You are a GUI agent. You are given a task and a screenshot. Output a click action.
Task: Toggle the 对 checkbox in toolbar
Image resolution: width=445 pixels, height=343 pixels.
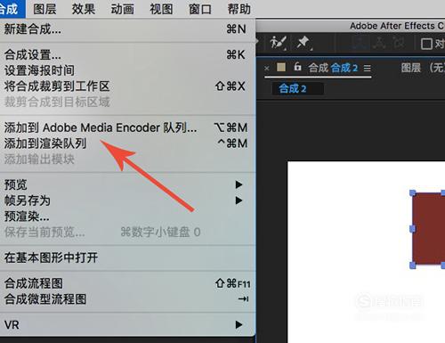[x=426, y=44]
